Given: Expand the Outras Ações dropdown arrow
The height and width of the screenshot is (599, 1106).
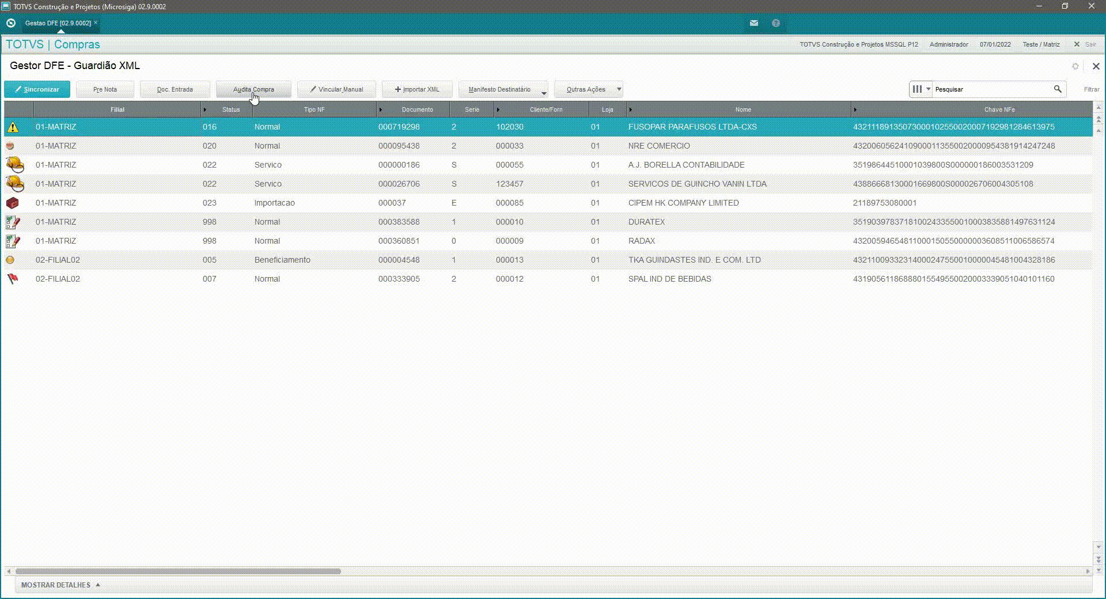Looking at the screenshot, I should point(619,89).
